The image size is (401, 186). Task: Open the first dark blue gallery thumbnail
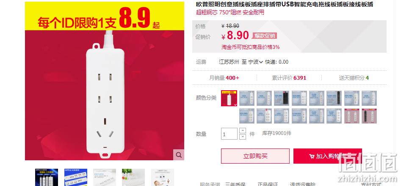[47, 177]
